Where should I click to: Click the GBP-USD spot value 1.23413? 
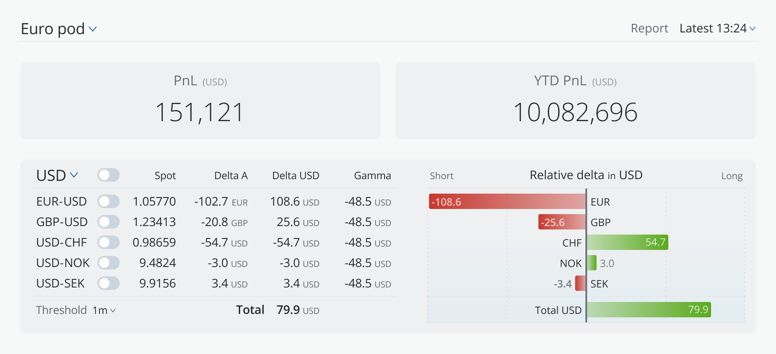click(154, 222)
